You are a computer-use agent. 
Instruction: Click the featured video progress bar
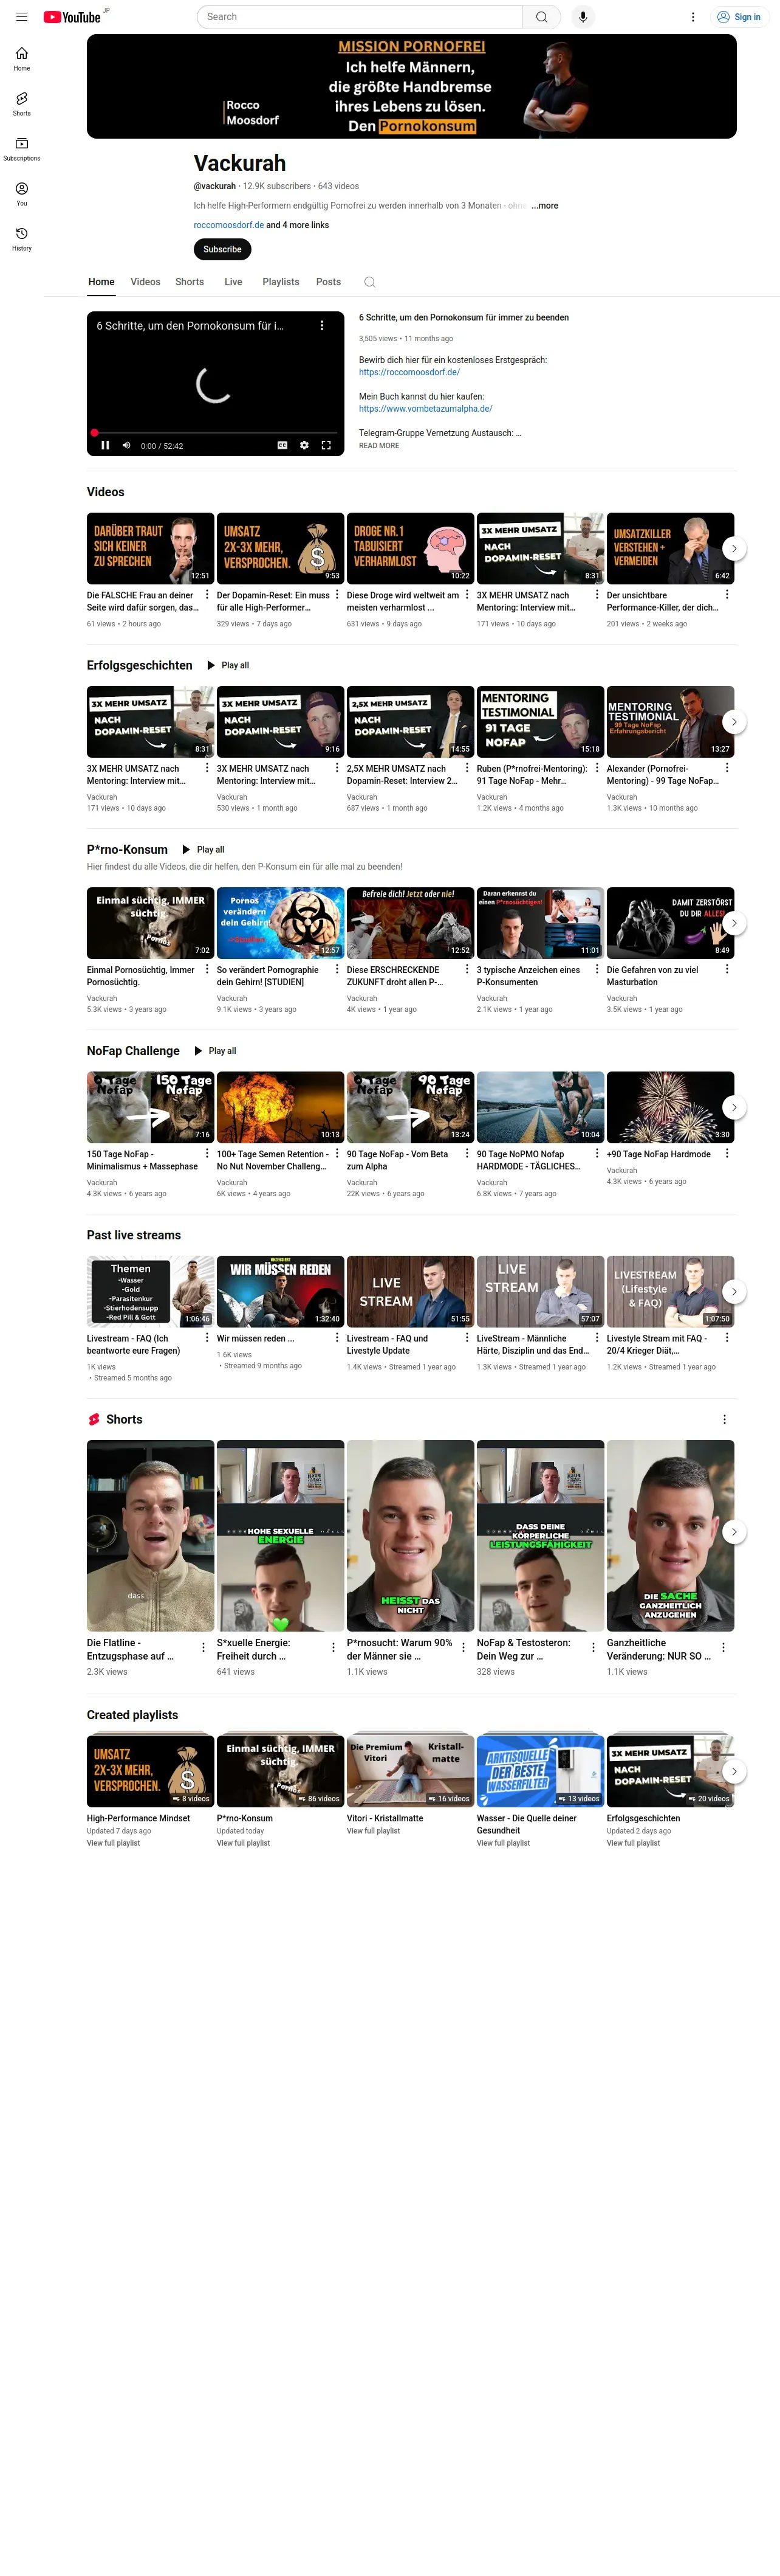click(214, 433)
